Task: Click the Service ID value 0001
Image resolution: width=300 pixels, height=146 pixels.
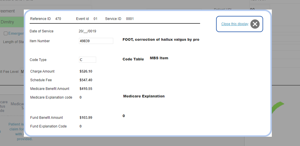Action: click(130, 19)
